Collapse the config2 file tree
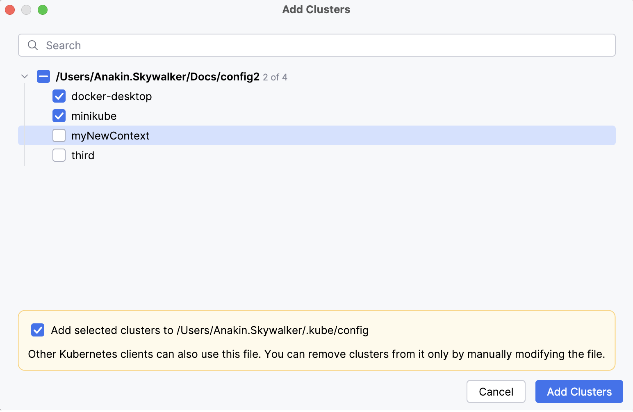 [x=25, y=76]
